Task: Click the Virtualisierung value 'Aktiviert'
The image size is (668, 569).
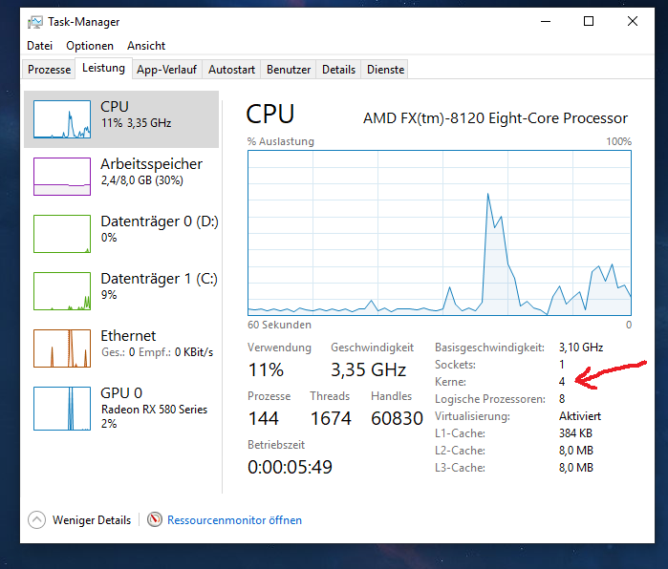Action: [x=580, y=416]
